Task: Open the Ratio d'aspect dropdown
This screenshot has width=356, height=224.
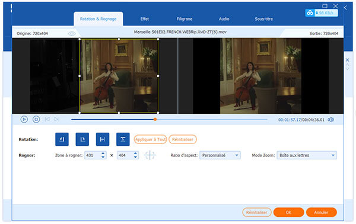Action: pos(220,155)
